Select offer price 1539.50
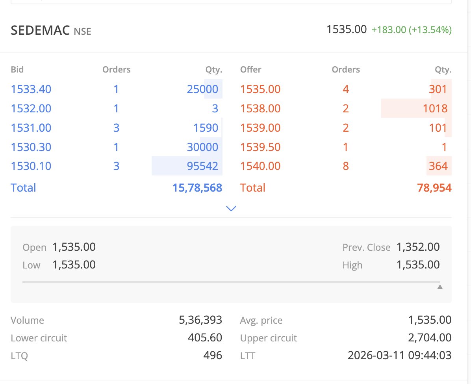 260,147
